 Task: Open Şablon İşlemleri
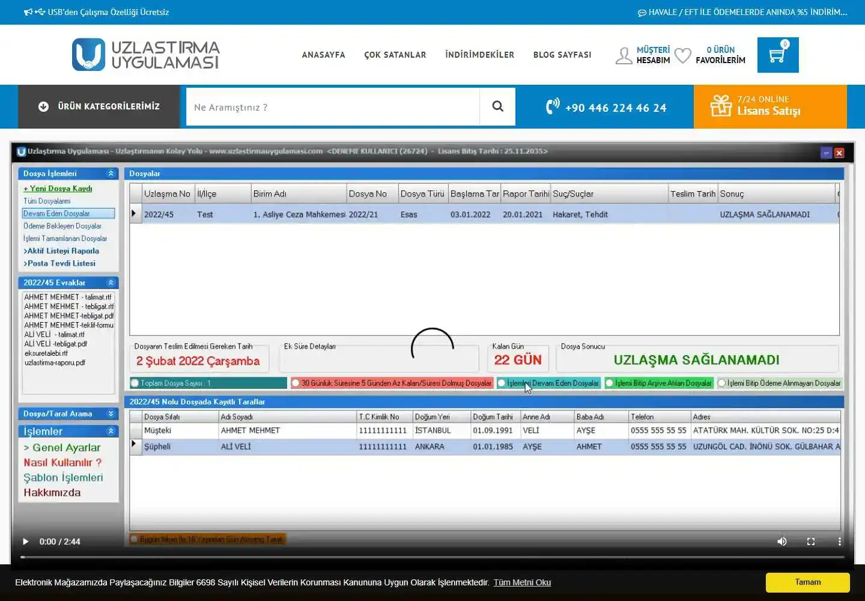coord(63,478)
